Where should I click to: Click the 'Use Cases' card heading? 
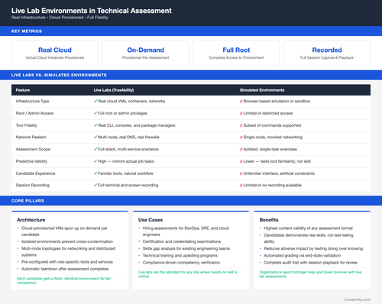[x=151, y=220]
